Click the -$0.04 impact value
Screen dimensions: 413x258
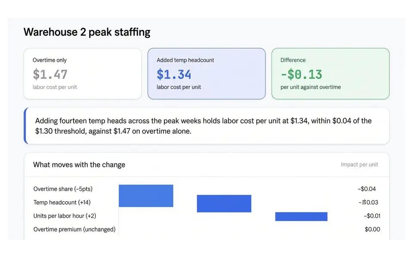tap(367, 189)
